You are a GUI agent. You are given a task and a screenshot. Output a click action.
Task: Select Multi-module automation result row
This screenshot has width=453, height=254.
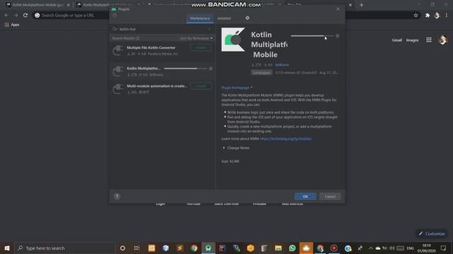tap(162, 89)
